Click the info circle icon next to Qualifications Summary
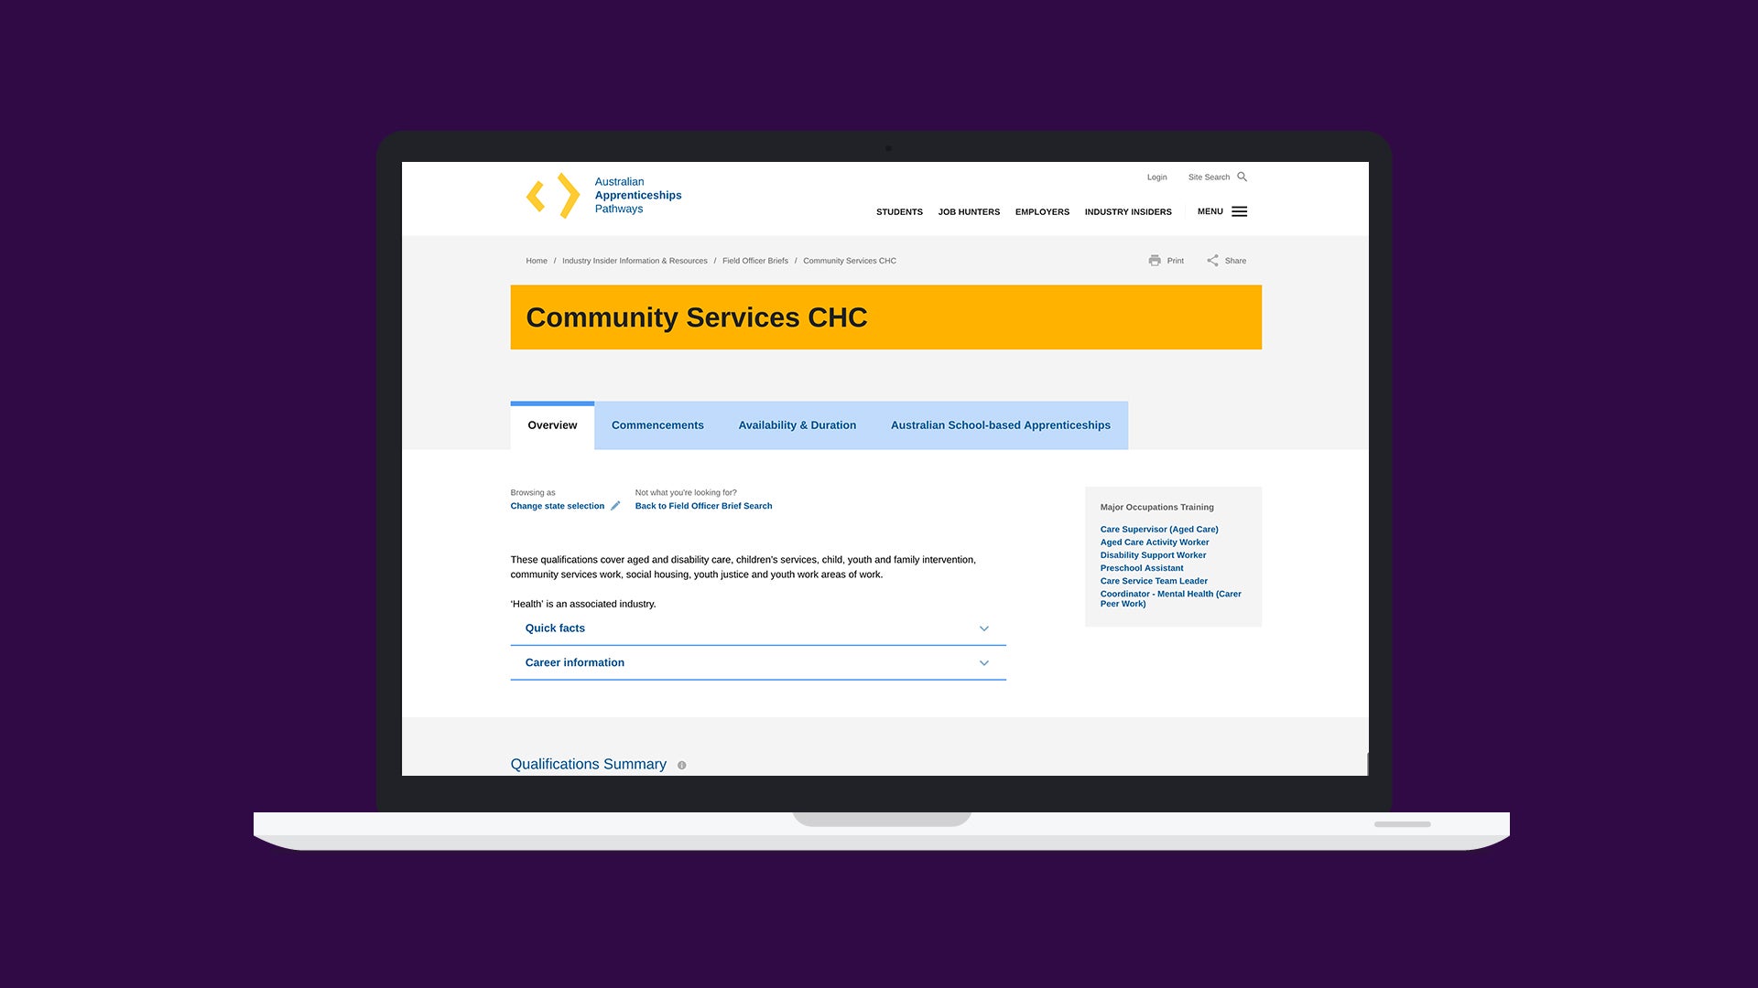Image resolution: width=1758 pixels, height=988 pixels. [x=682, y=765]
